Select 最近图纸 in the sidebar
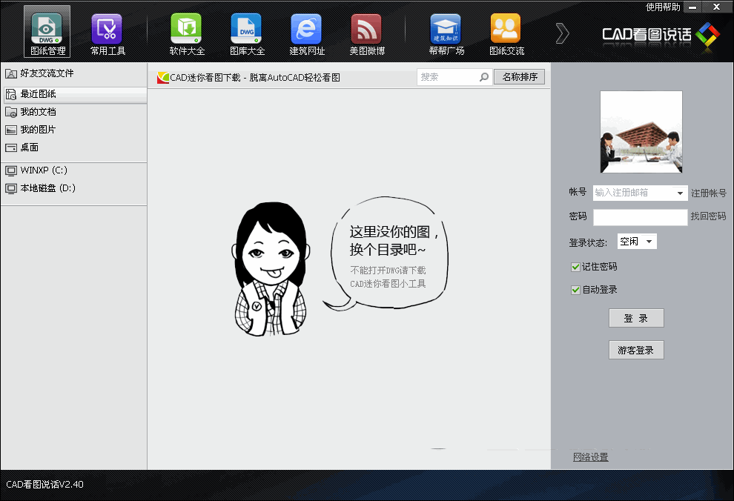 [x=38, y=94]
